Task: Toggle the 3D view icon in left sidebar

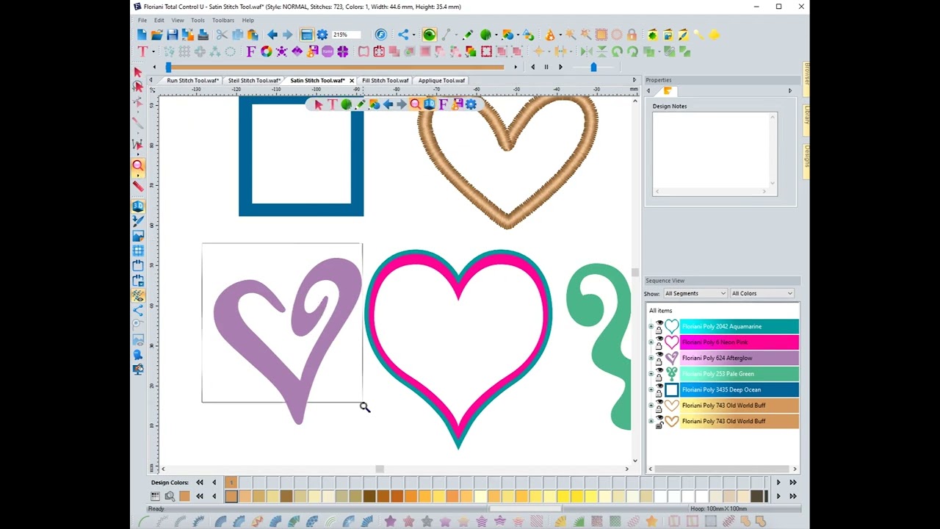Action: coord(137,206)
